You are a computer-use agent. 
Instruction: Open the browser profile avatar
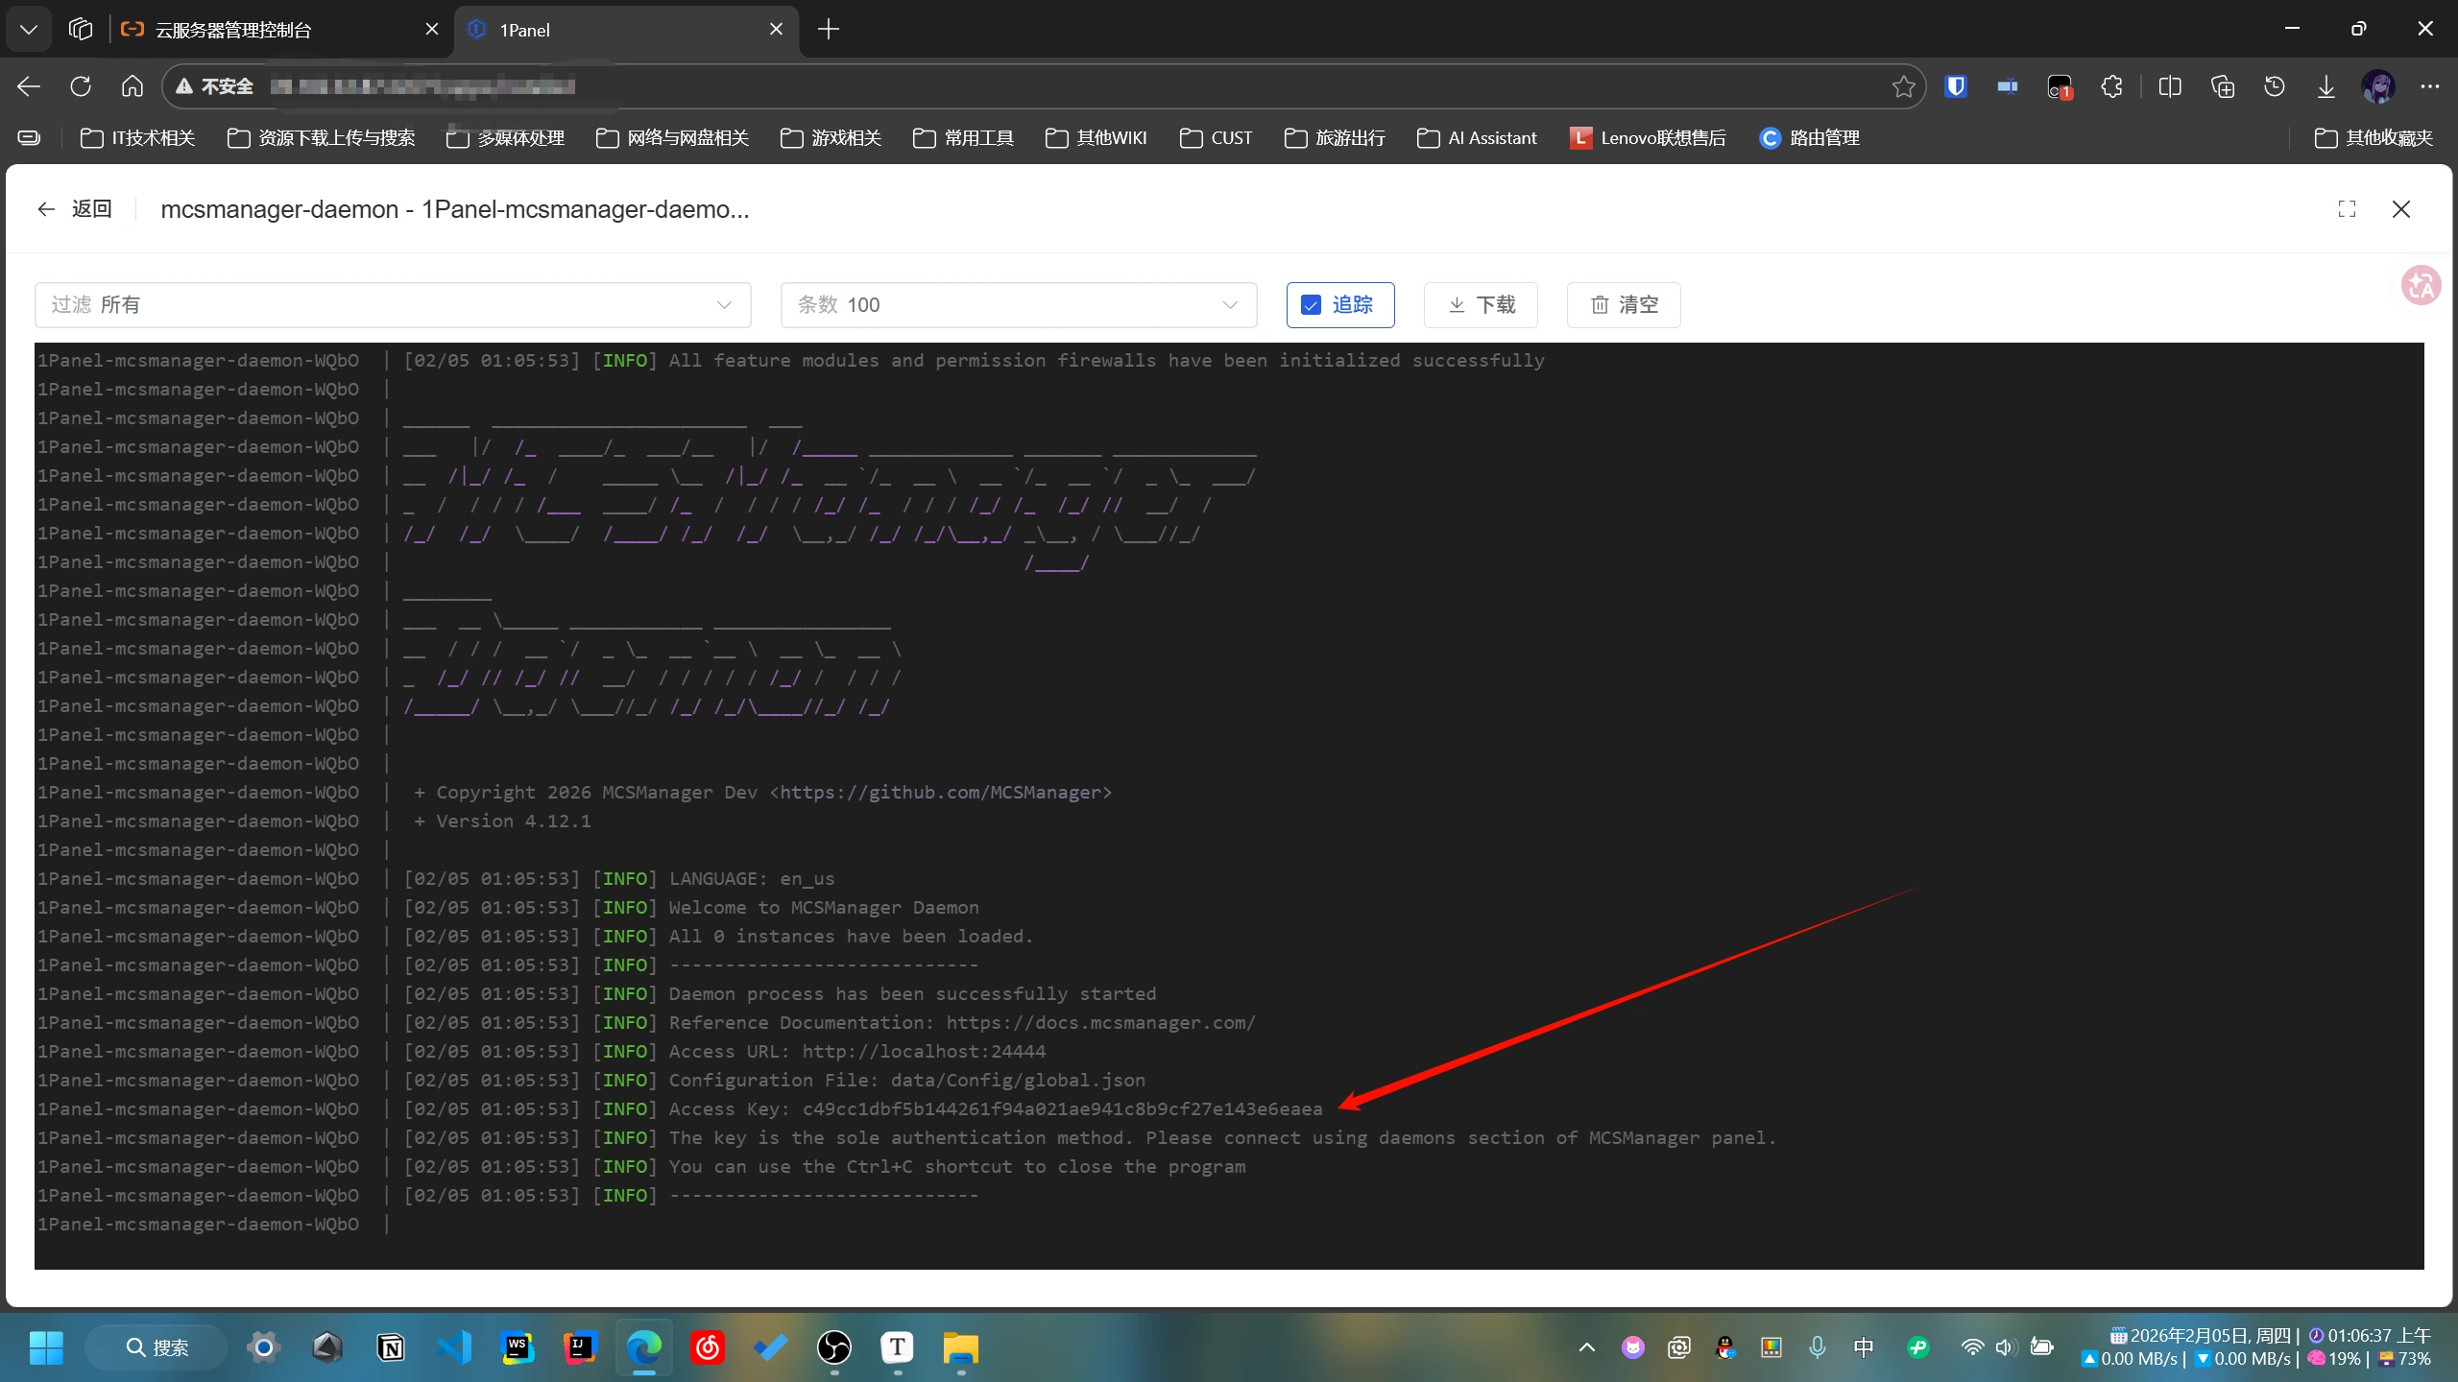(x=2378, y=86)
